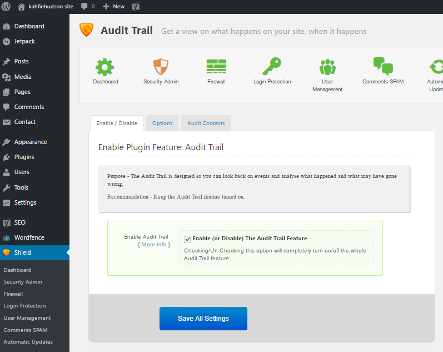Switch to the Options tab
Screen dimensions: 443x352
pos(162,123)
